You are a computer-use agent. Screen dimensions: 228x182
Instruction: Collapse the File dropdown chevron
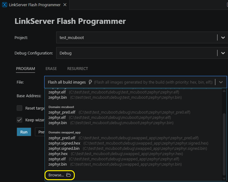(x=221, y=82)
